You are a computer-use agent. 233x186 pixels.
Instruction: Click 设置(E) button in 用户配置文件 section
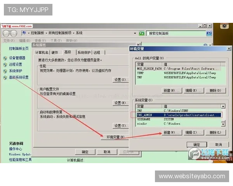point(121,103)
